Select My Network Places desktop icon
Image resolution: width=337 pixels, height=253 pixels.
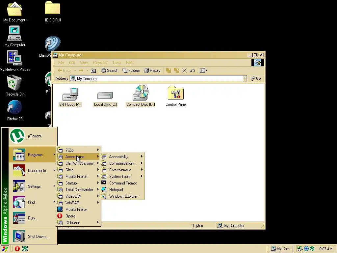tap(15, 61)
